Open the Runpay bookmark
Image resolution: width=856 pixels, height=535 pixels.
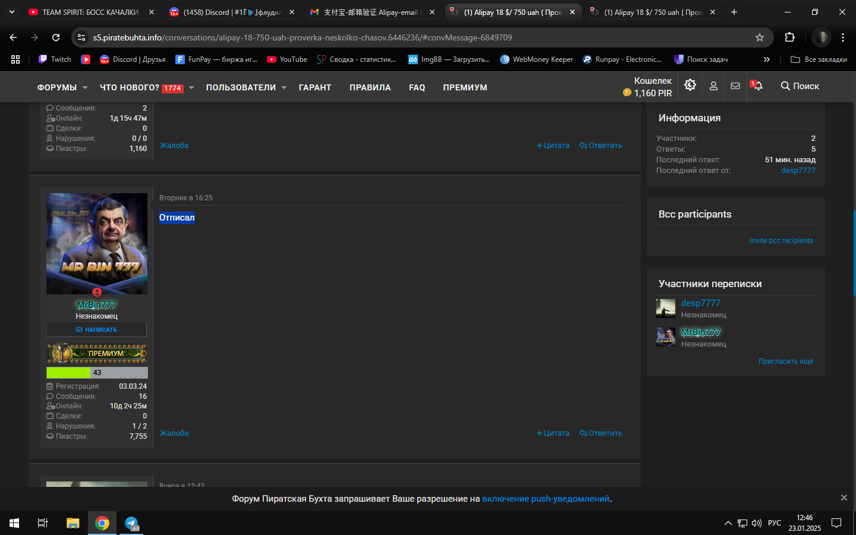[x=622, y=59]
